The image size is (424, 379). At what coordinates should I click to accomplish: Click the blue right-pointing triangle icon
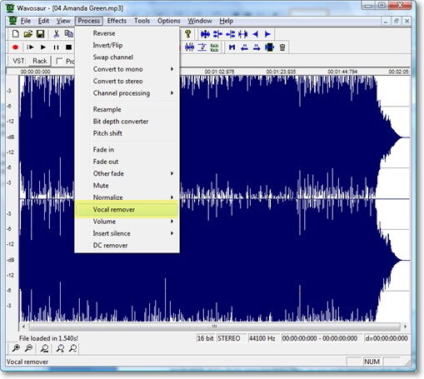pos(267,34)
